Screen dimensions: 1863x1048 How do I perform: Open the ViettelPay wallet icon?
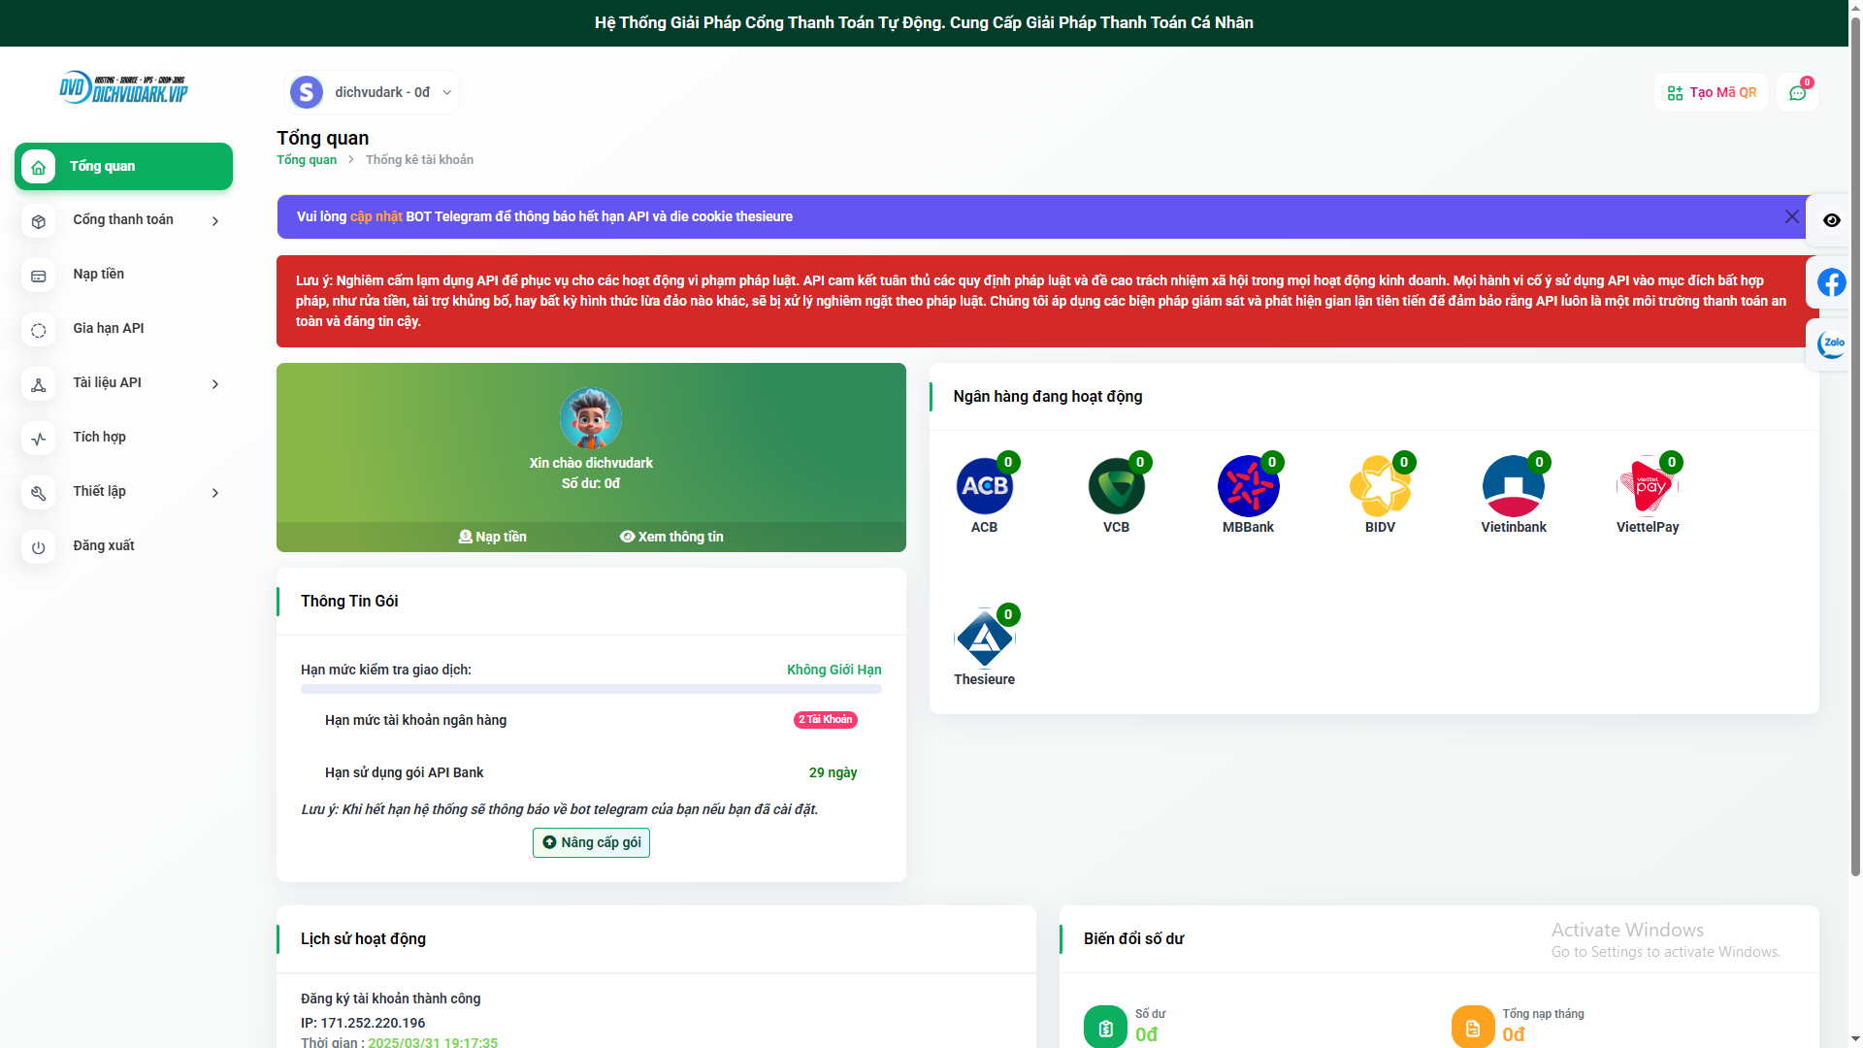pos(1647,485)
